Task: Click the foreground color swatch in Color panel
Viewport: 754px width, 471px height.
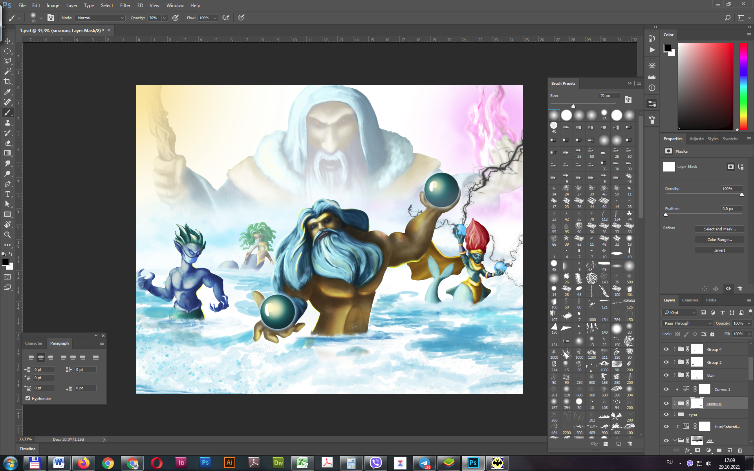Action: click(668, 48)
